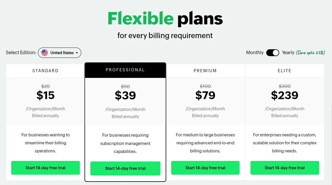Click the $15 Standard price
The image size is (332, 185).
pos(46,95)
